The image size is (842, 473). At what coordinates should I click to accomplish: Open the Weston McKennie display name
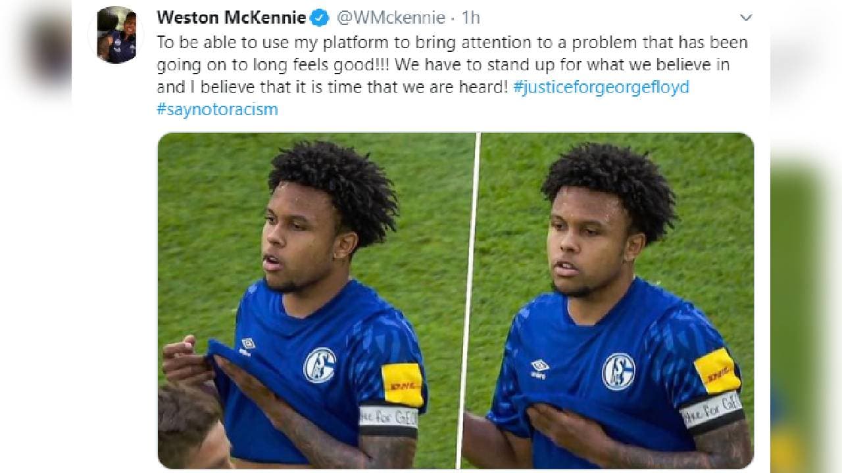(232, 18)
